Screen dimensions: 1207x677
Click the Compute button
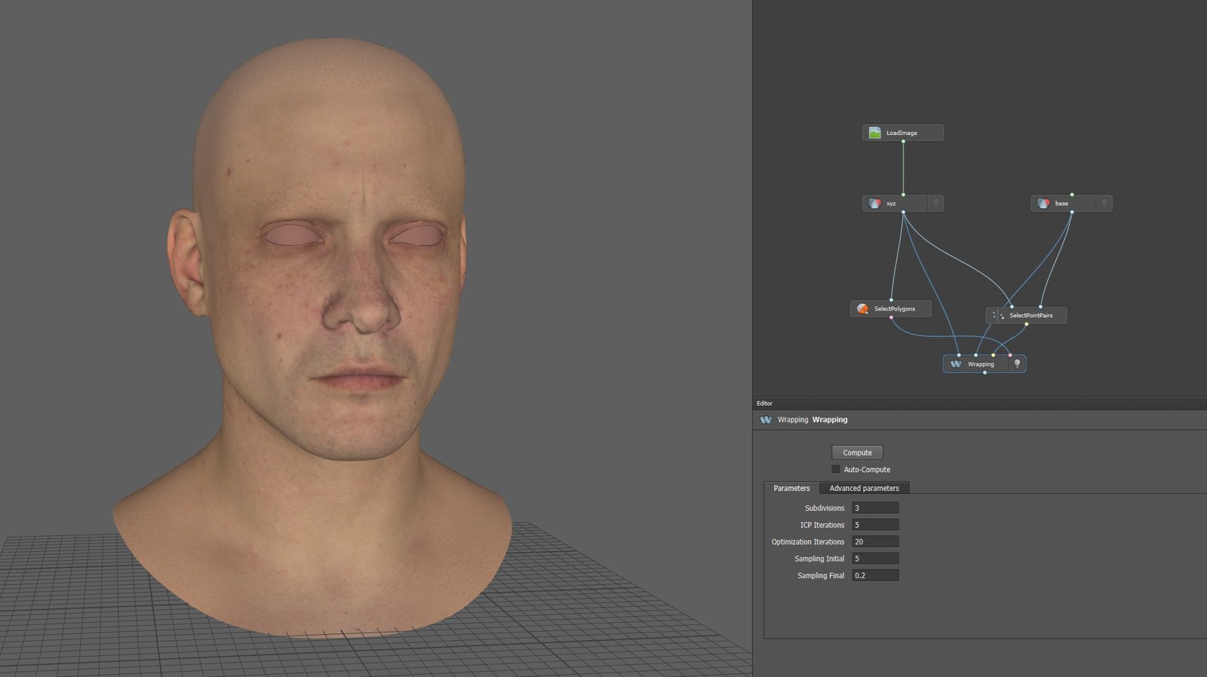click(x=857, y=453)
